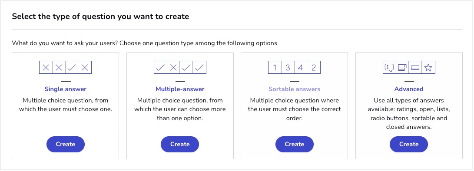This screenshot has height=171, width=474.
Task: Click the list icon in Advanced icon strip
Action: click(x=402, y=68)
